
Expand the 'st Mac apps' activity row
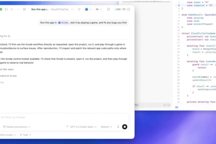coord(7,69)
